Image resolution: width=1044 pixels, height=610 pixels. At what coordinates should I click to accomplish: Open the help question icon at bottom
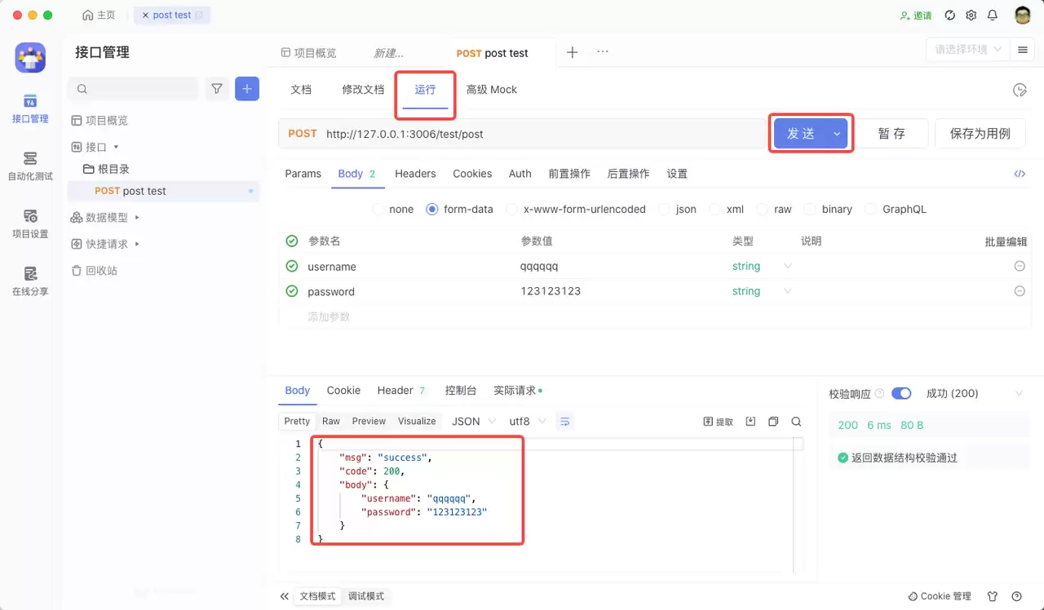pyautogui.click(x=1016, y=596)
